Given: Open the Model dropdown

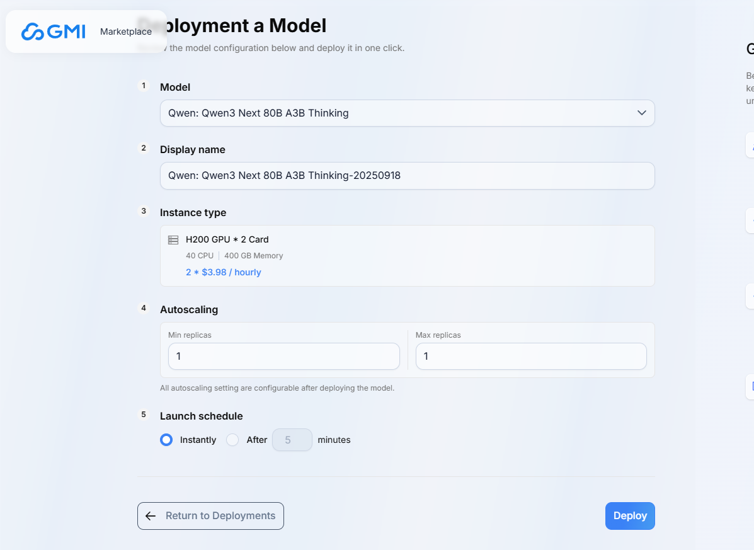Looking at the screenshot, I should pyautogui.click(x=408, y=113).
